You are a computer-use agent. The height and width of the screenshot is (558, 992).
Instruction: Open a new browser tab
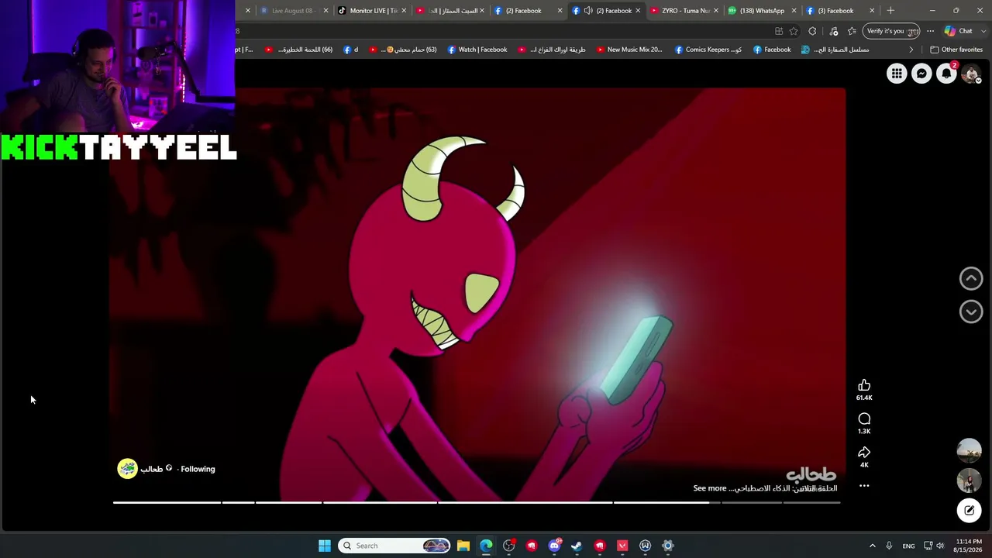[890, 11]
